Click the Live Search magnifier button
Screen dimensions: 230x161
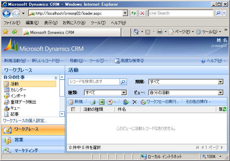218,13
